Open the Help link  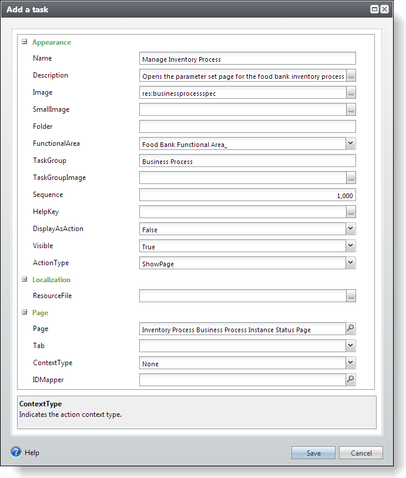[32, 453]
